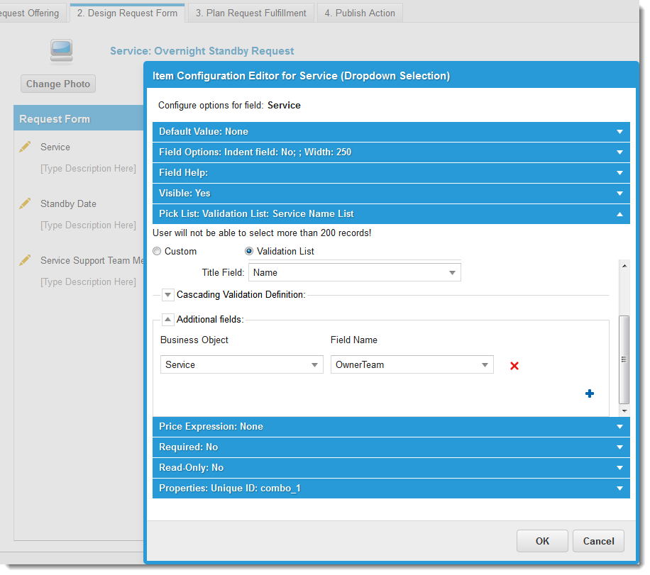The width and height of the screenshot is (650, 575).
Task: Click pencil icon next to Service Support Team
Action: [x=26, y=260]
